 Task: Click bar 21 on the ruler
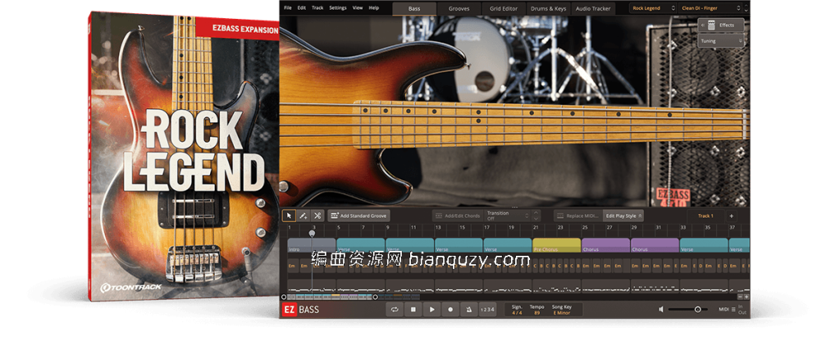[535, 228]
